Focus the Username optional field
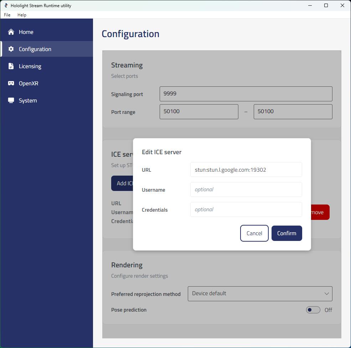This screenshot has width=351, height=348. coord(246,190)
